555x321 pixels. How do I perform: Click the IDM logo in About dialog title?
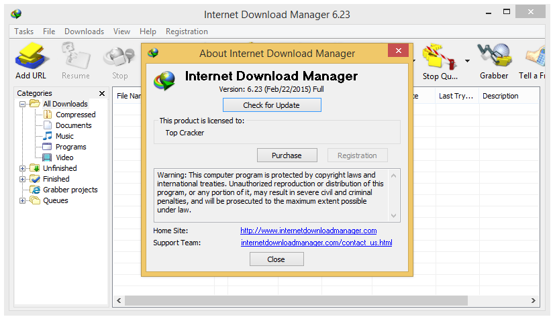153,53
